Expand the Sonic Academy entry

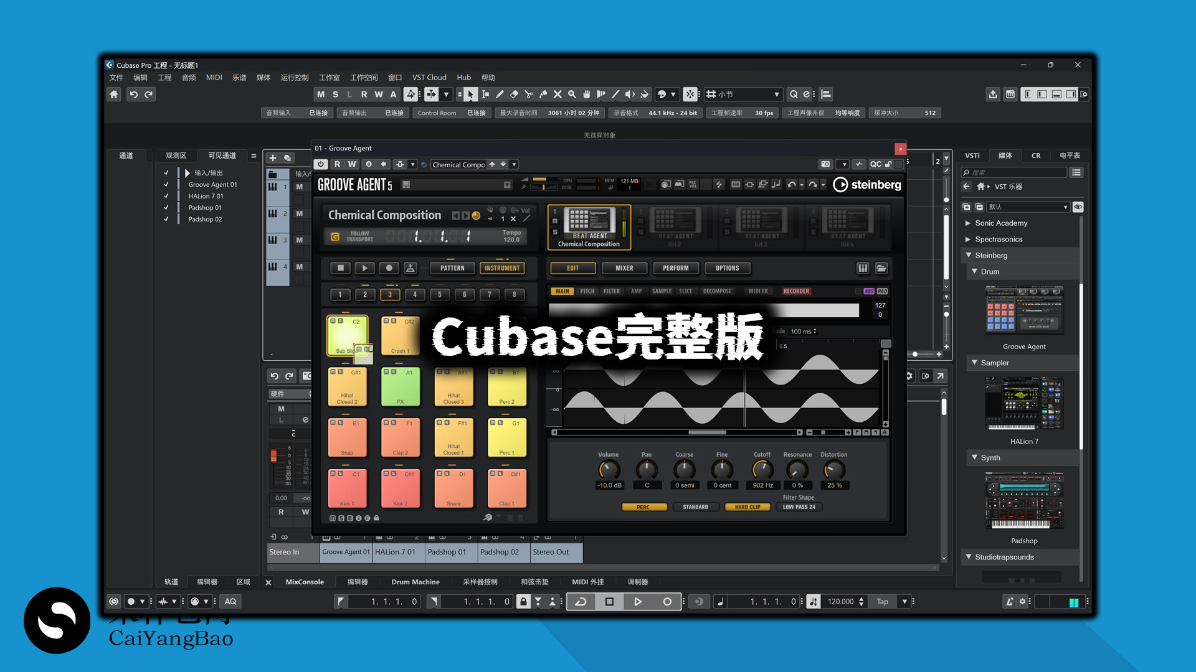(967, 223)
